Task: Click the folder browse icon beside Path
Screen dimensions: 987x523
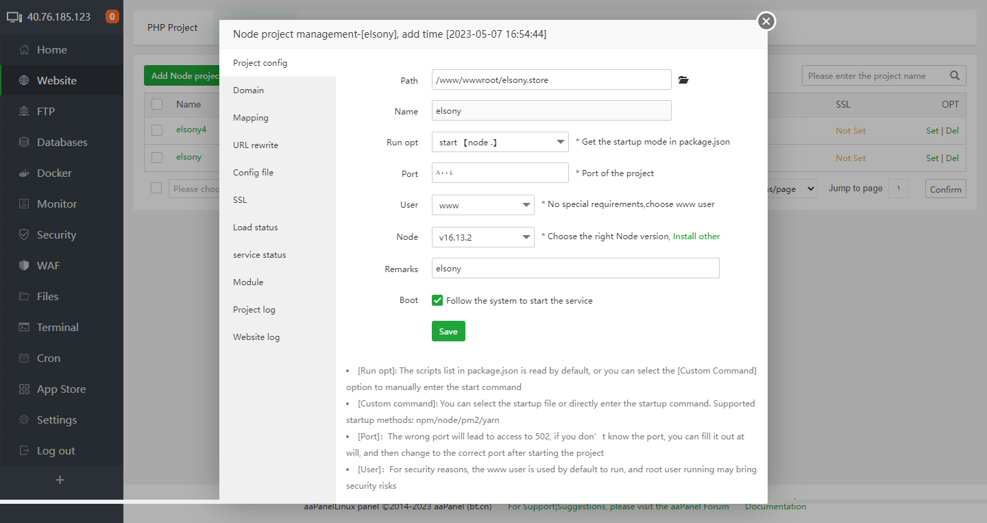Action: (683, 80)
